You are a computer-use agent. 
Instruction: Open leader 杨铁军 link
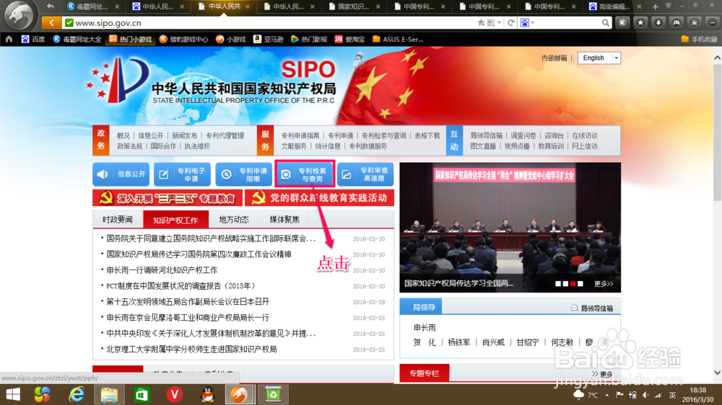(x=459, y=342)
